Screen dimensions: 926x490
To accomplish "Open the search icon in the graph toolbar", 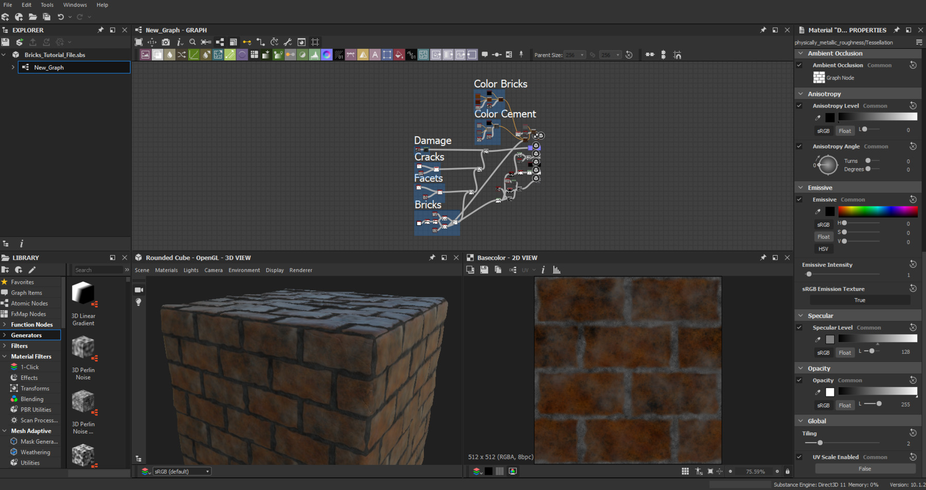I will (x=193, y=42).
